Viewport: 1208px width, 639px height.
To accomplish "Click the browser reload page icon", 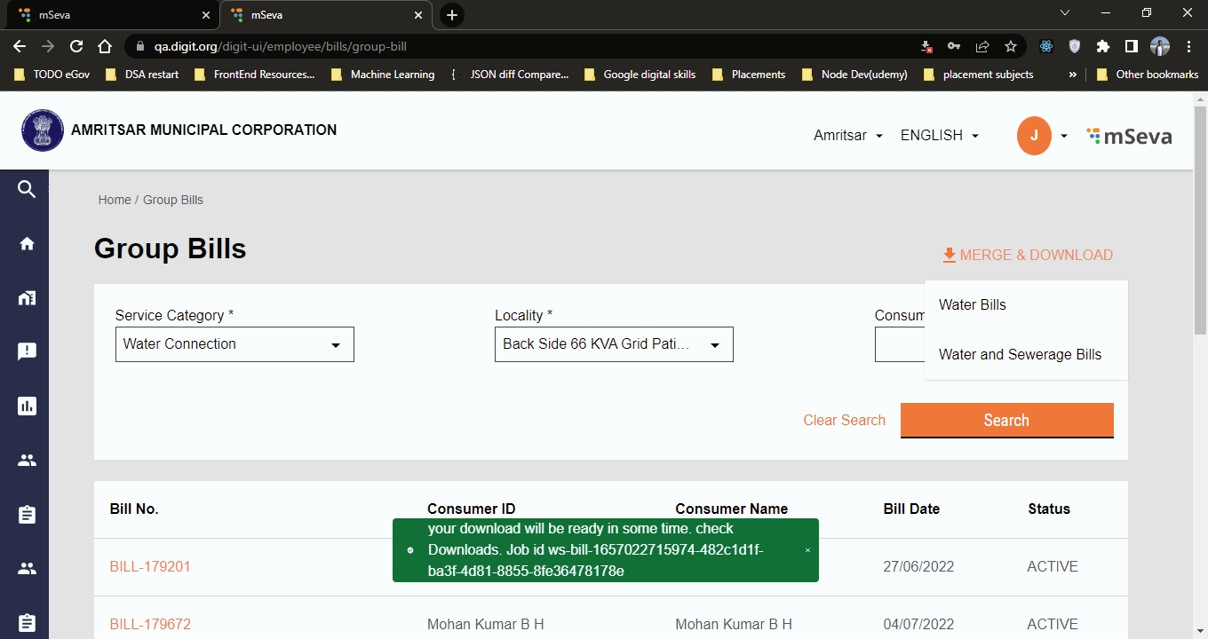I will click(76, 46).
